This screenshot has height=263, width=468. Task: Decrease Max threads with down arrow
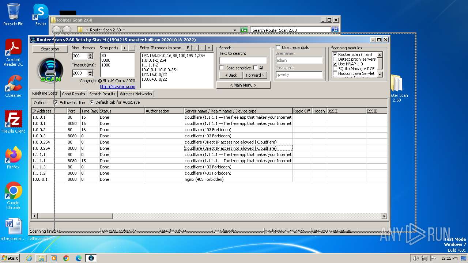coord(90,58)
